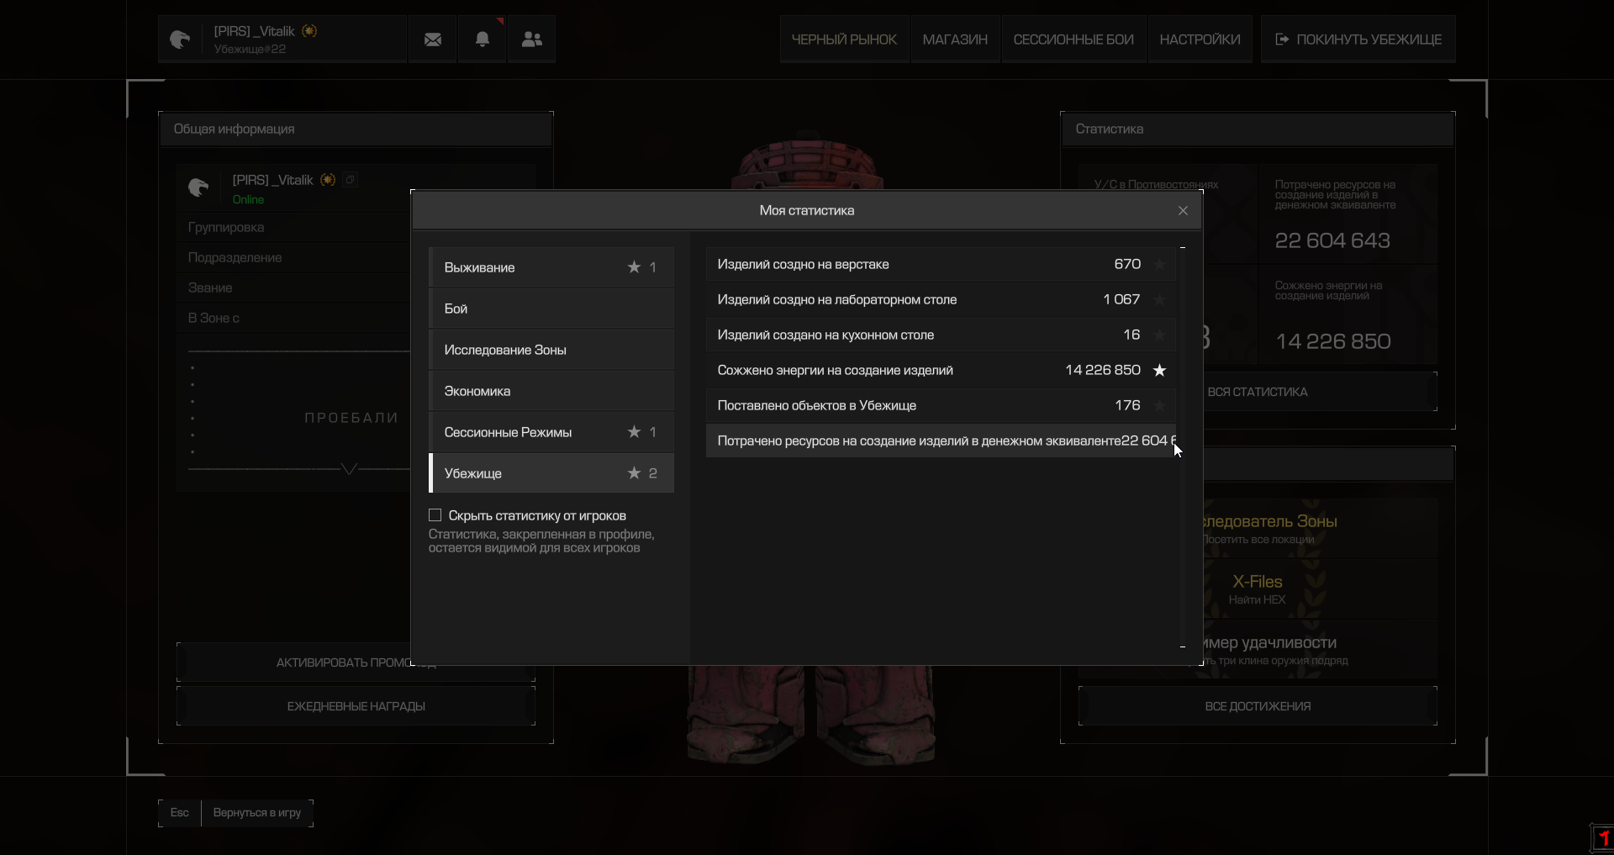The image size is (1614, 855).
Task: Click the eagle avatar in top bar
Action: pyautogui.click(x=181, y=40)
